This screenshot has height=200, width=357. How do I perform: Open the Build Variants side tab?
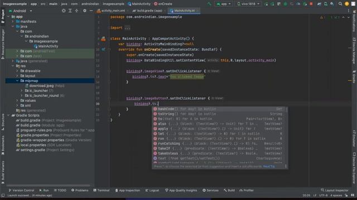(3, 172)
